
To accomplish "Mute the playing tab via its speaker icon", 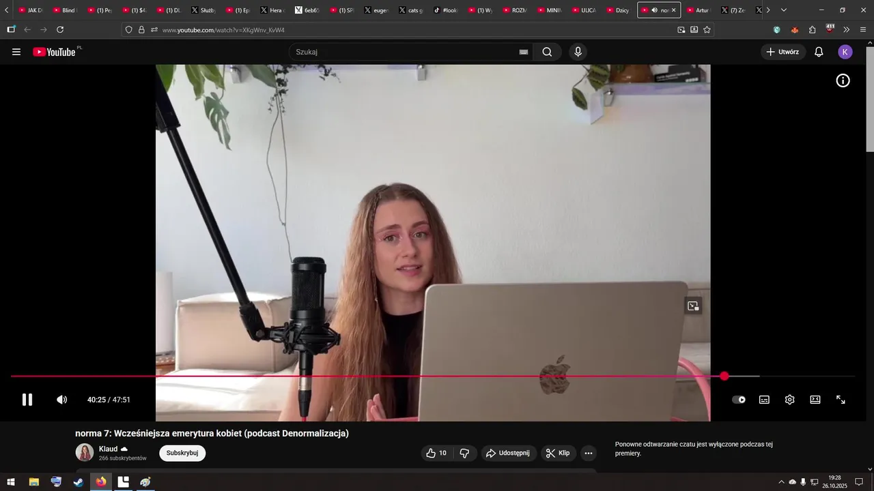I will pyautogui.click(x=654, y=10).
